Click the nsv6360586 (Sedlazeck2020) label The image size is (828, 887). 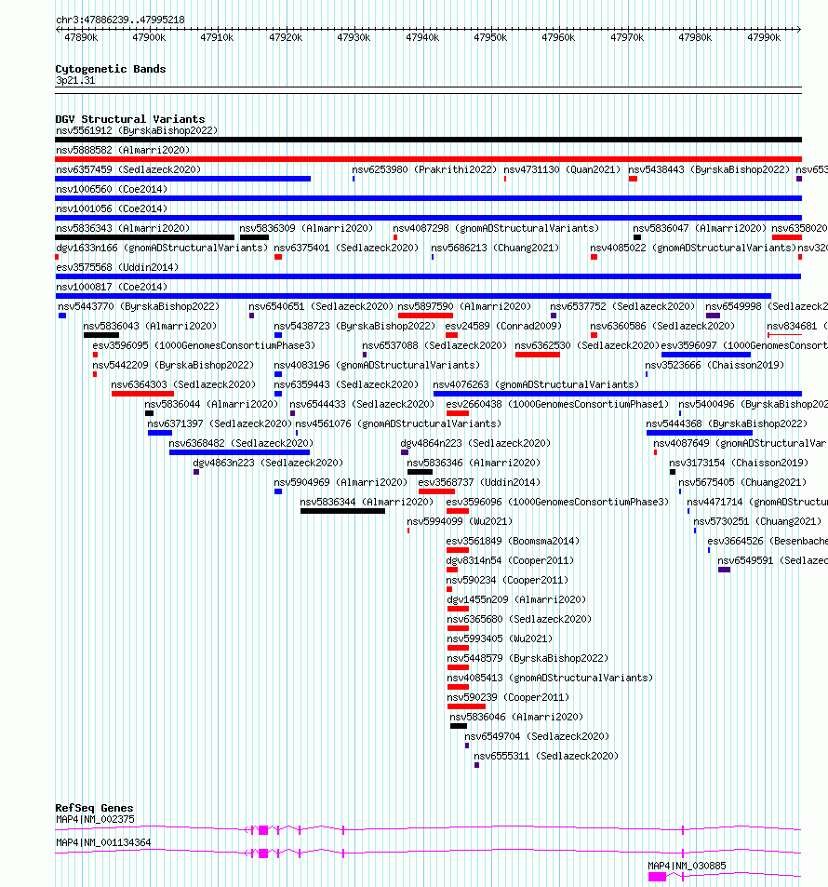point(662,326)
